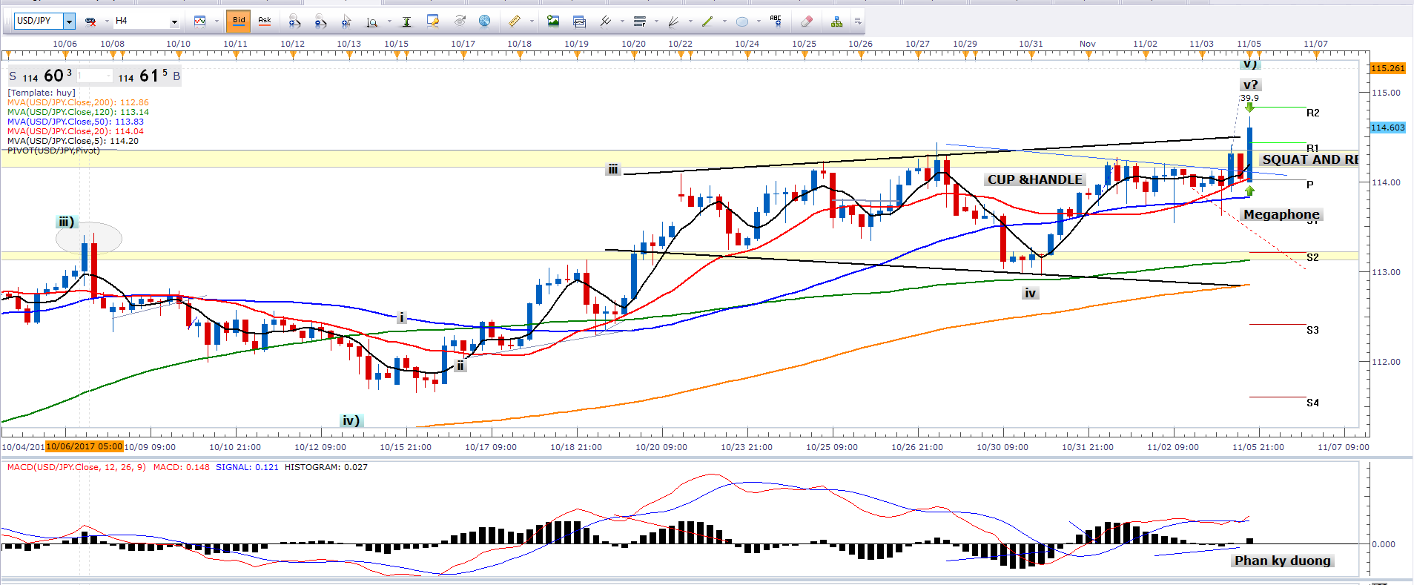Select the green trend line tool
The image size is (1414, 585).
click(x=707, y=22)
